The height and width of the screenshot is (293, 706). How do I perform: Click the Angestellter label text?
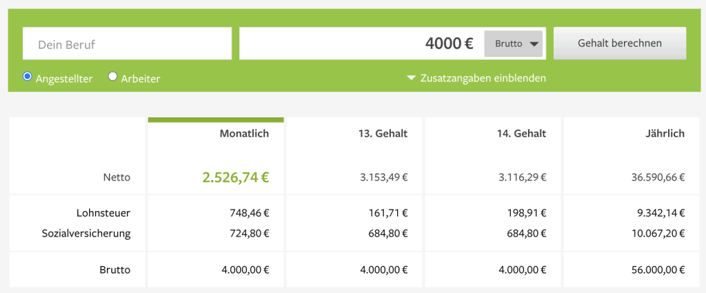tap(64, 79)
